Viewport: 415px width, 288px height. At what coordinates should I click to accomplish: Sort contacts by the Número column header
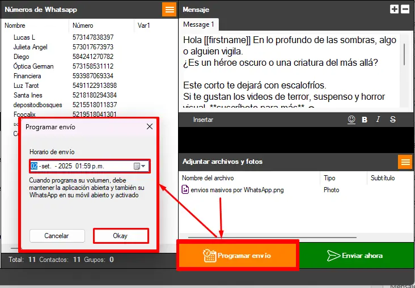[83, 26]
